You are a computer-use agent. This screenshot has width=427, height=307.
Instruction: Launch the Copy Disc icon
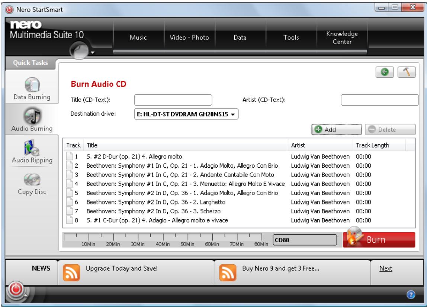point(32,180)
